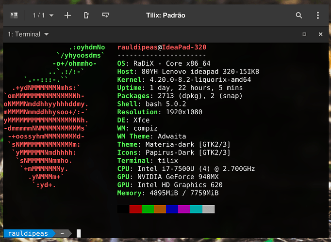
Task: Maximize the terminal pane square icon
Action: click(x=304, y=34)
